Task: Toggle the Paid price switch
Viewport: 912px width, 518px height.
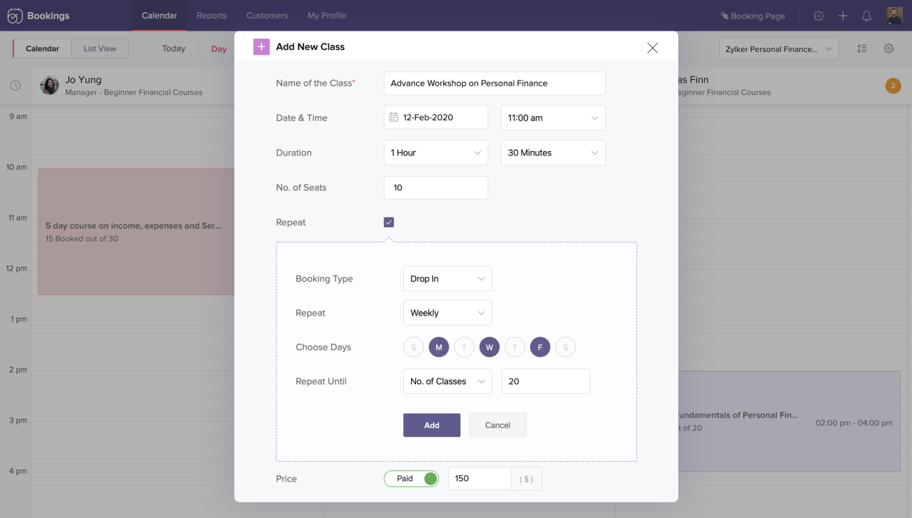Action: (411, 479)
